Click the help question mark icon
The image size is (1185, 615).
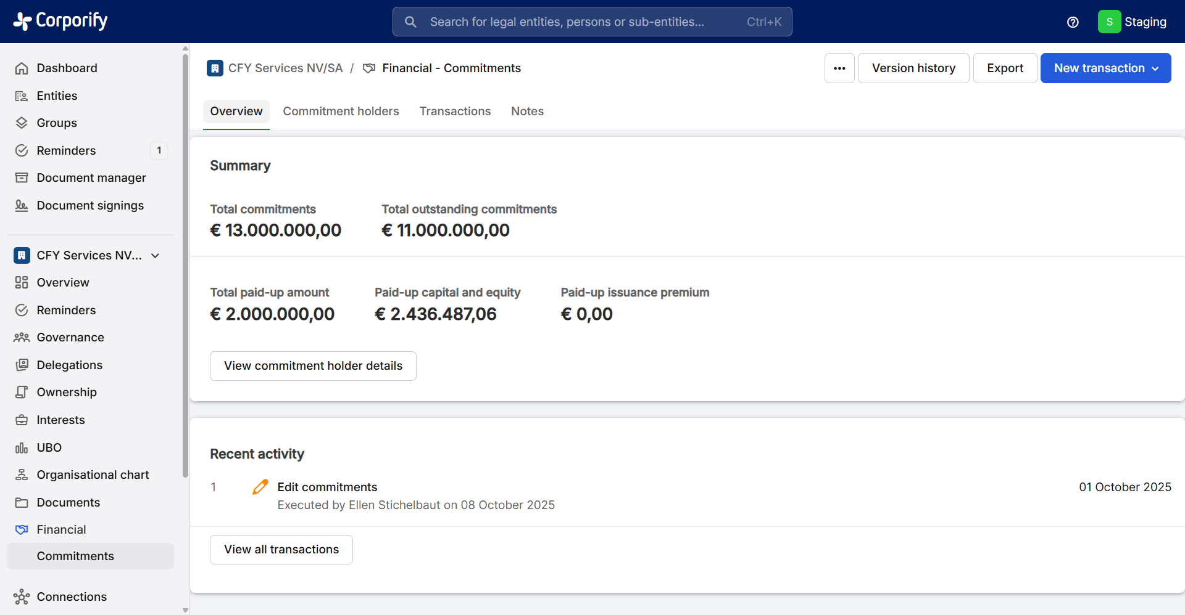click(x=1073, y=22)
